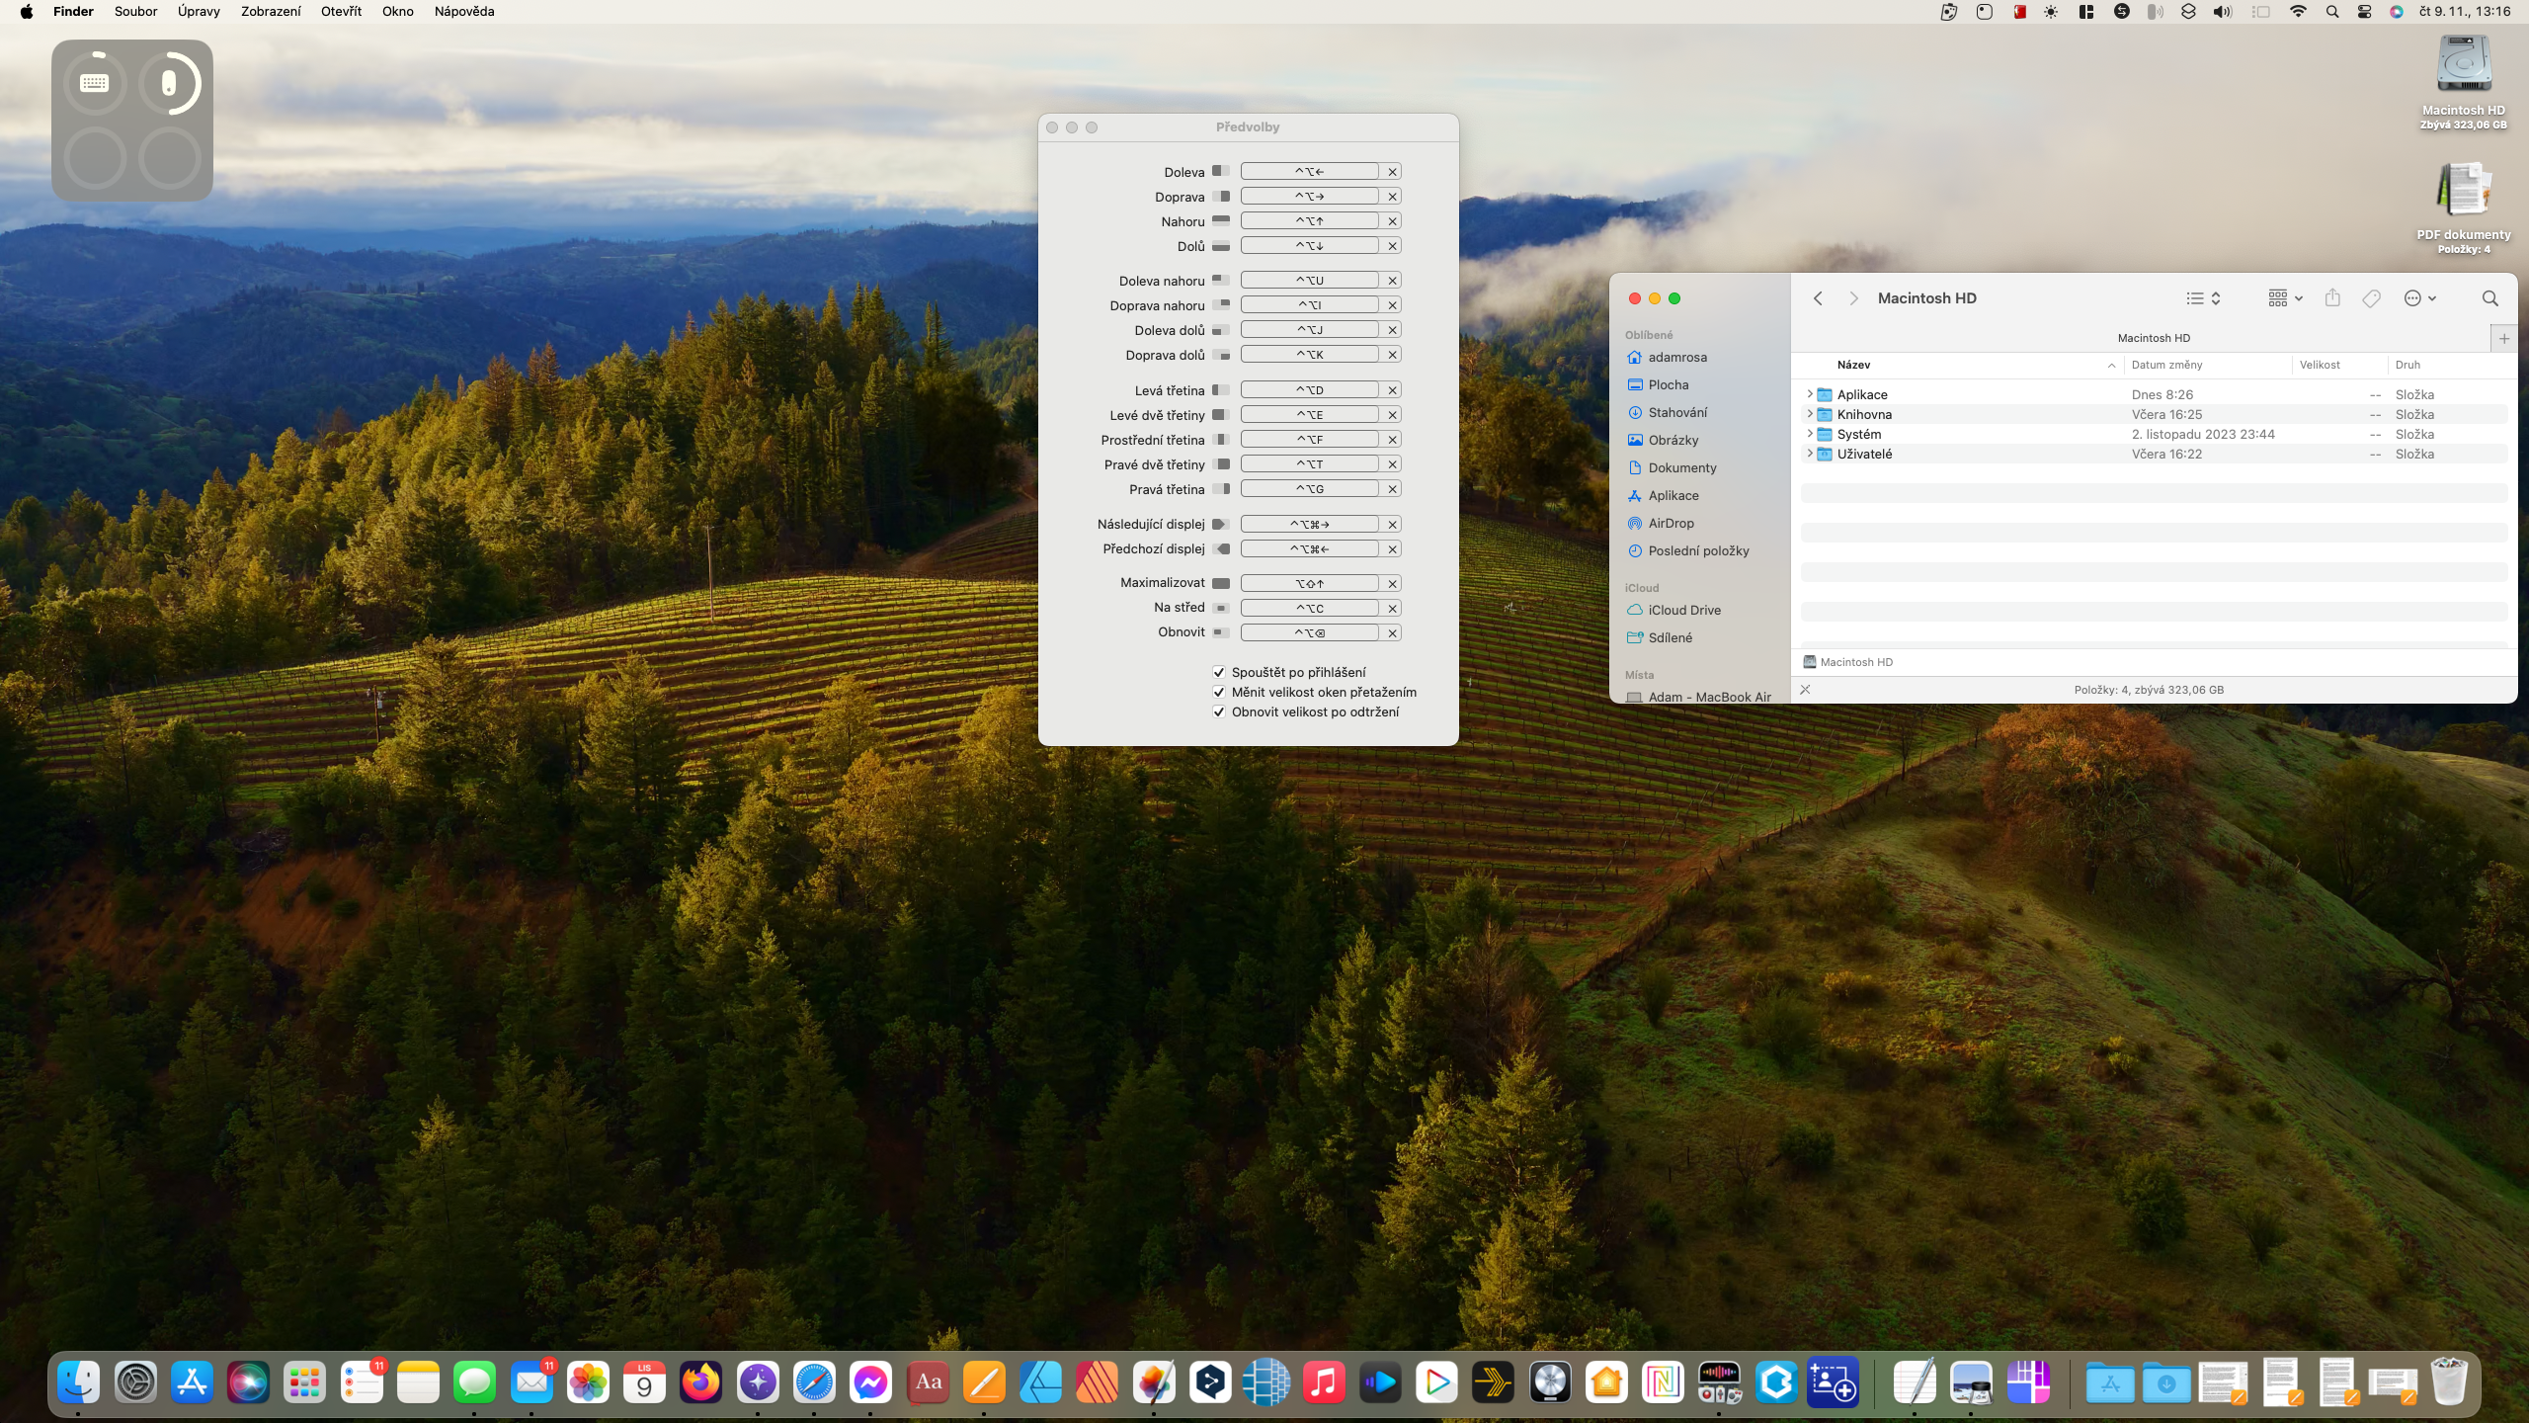Toggle Měnit velikost oken přetažením checkbox
This screenshot has height=1423, width=2529.
pos(1219,692)
